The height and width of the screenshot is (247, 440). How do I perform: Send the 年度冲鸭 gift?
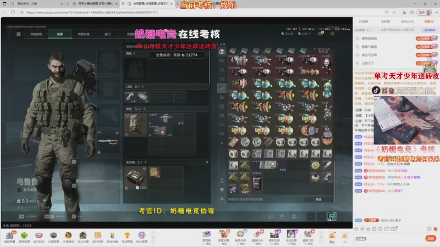pyautogui.click(x=223, y=237)
